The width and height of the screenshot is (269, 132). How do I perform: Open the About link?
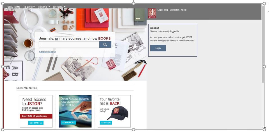(184, 10)
